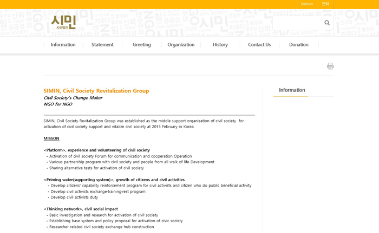Click 'Researcher related civil society exchange hub' line
The height and width of the screenshot is (233, 379).
tap(100, 227)
